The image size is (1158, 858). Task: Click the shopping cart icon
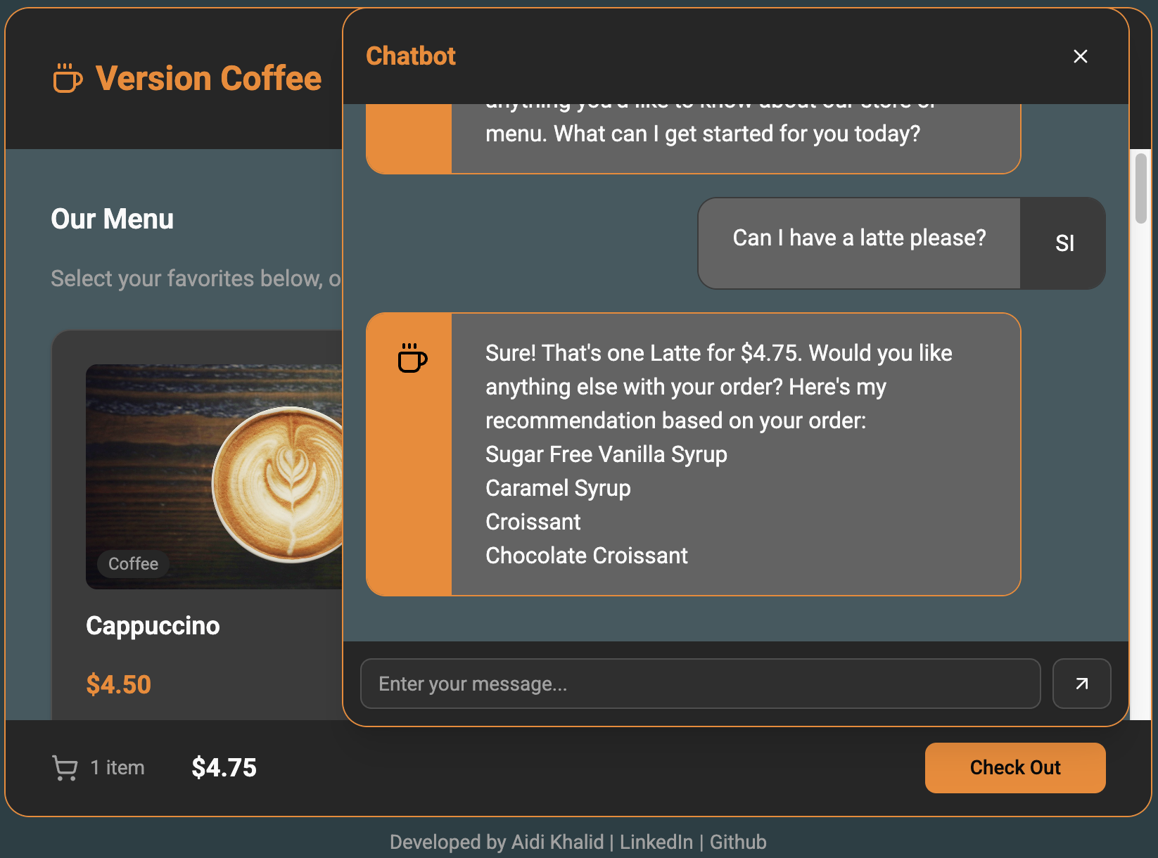coord(64,767)
